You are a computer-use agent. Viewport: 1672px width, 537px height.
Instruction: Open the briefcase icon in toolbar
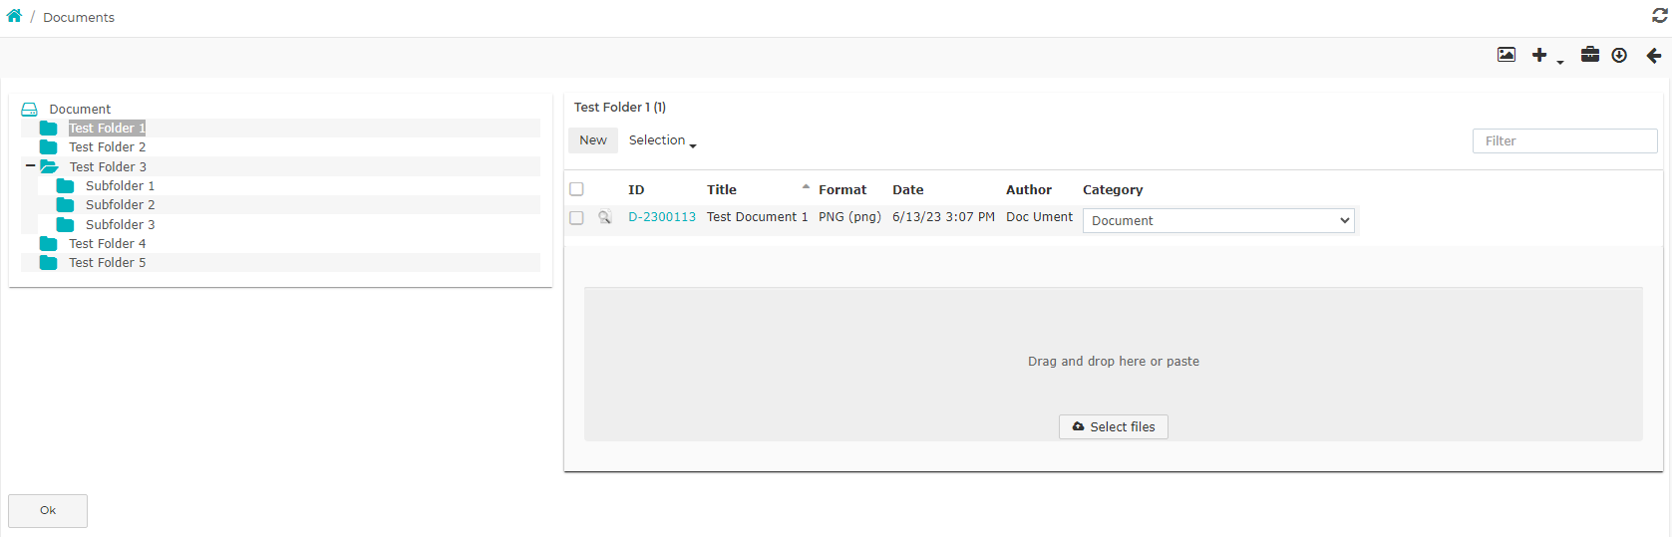[1590, 55]
